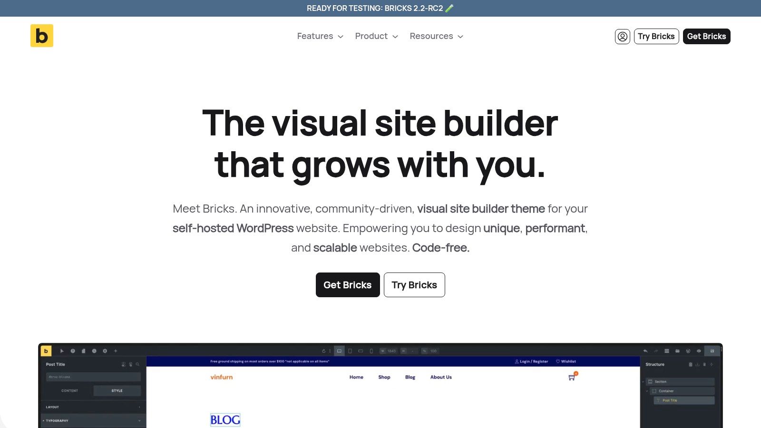Image resolution: width=761 pixels, height=428 pixels.
Task: Click the delete icon in the Structure panel
Action: pos(705,364)
